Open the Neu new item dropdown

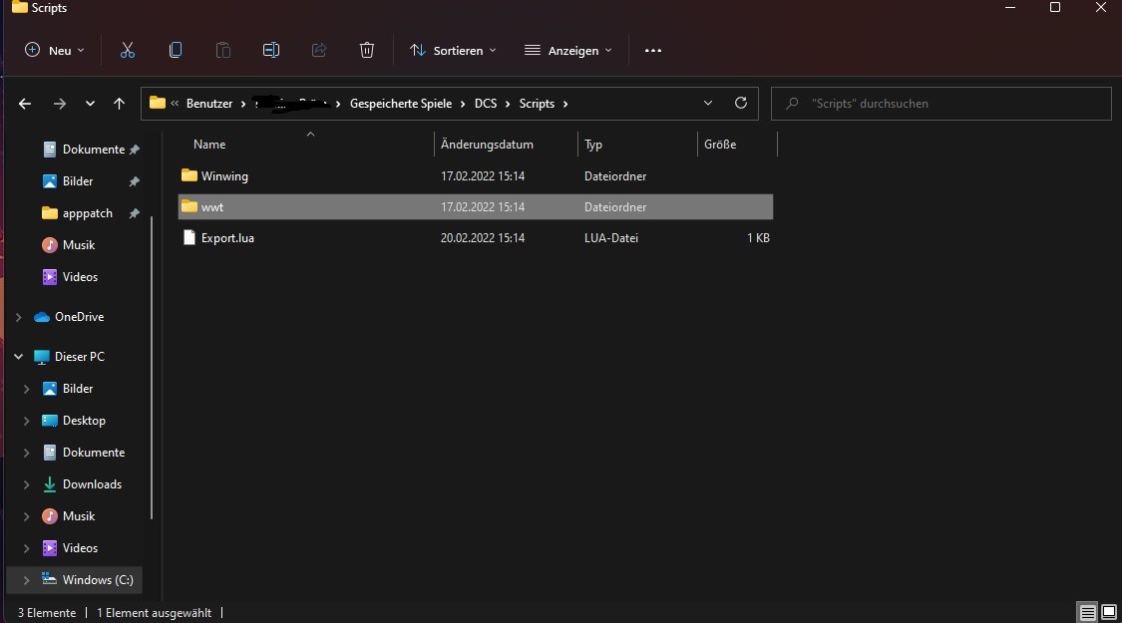(55, 50)
